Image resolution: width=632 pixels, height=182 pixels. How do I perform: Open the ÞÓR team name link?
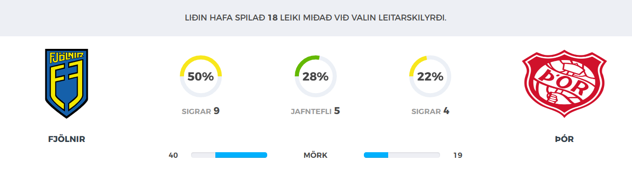564,139
